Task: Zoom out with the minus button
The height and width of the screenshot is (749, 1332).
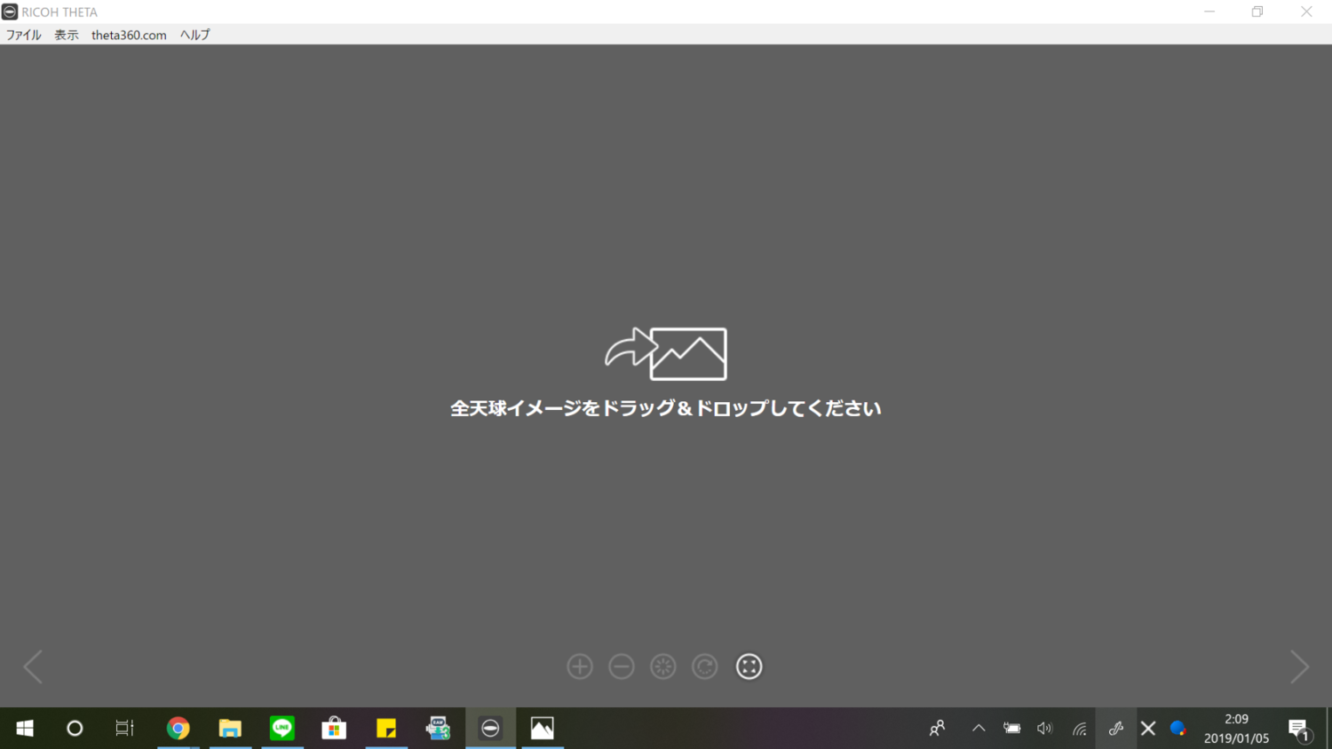Action: pos(622,666)
